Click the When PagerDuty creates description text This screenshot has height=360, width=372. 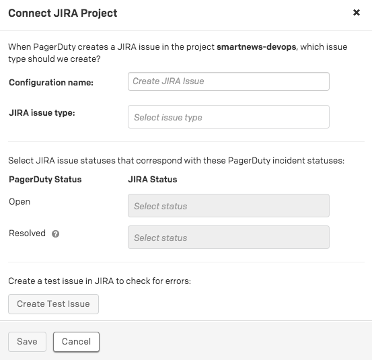tap(178, 52)
